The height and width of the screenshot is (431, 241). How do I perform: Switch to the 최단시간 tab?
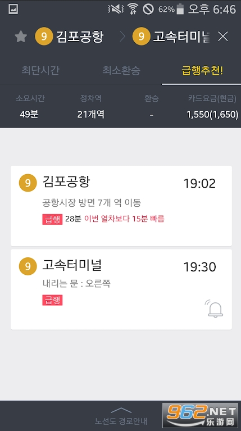coord(40,70)
